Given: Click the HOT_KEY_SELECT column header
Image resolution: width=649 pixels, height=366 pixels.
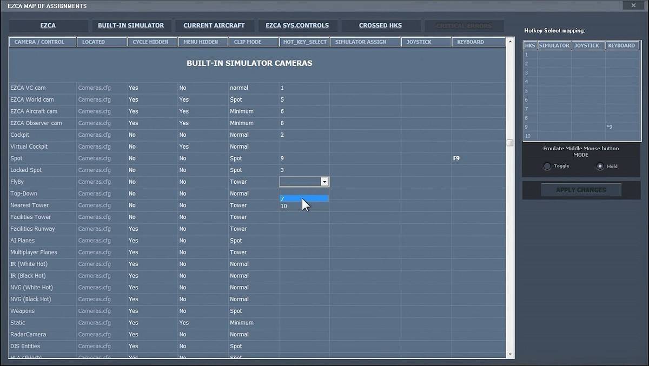Looking at the screenshot, I should point(305,42).
